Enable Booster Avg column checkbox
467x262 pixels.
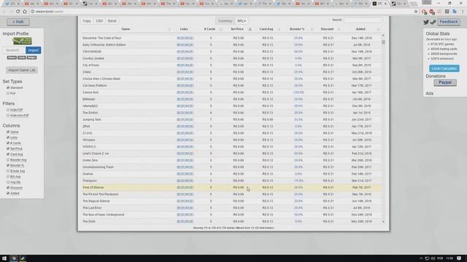pyautogui.click(x=8, y=160)
